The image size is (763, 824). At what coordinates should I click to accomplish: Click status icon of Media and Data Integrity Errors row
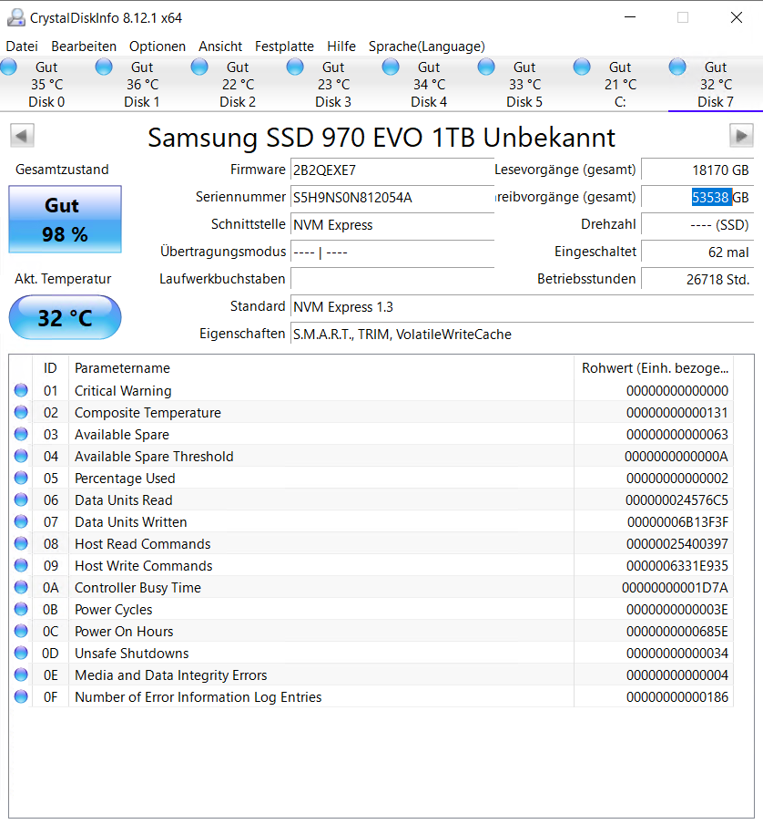(21, 675)
